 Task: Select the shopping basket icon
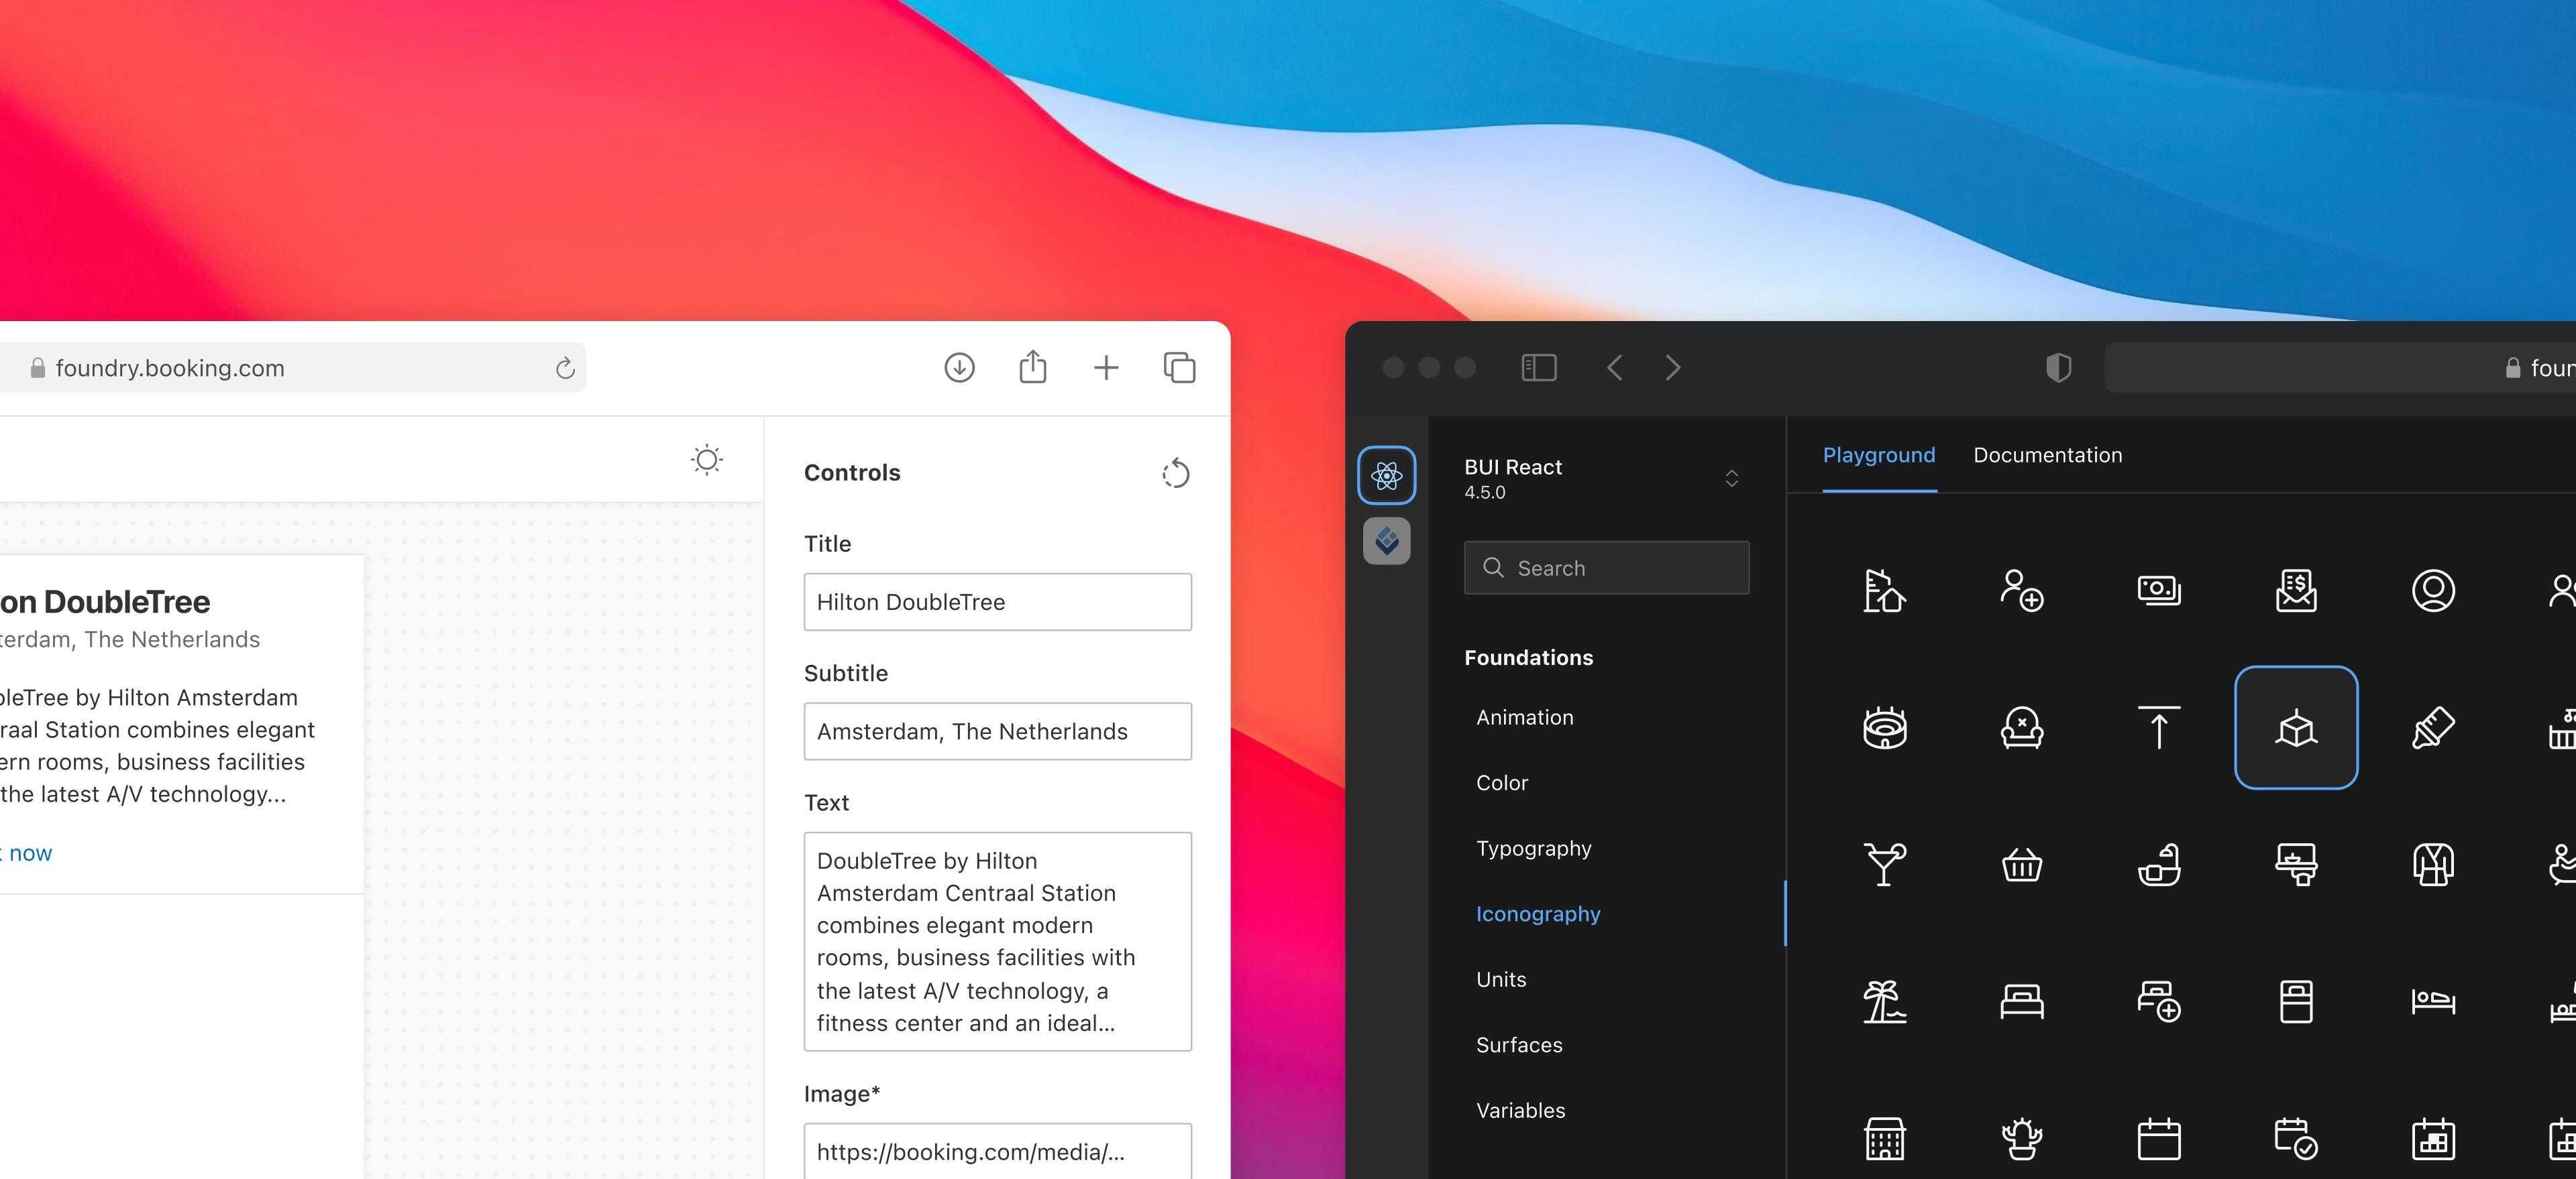click(x=2021, y=864)
